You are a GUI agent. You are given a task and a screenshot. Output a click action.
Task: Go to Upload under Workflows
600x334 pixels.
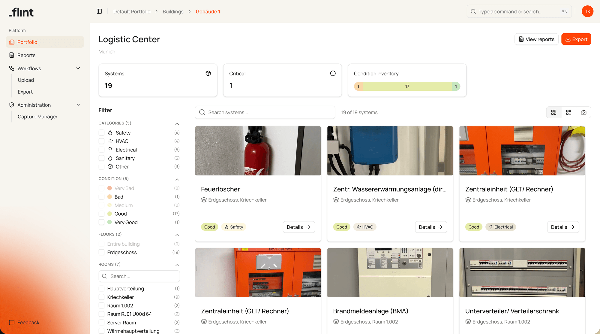point(26,80)
